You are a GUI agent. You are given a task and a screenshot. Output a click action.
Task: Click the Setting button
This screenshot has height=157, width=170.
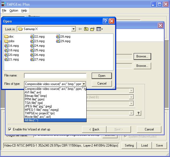pyautogui.click(x=129, y=145)
